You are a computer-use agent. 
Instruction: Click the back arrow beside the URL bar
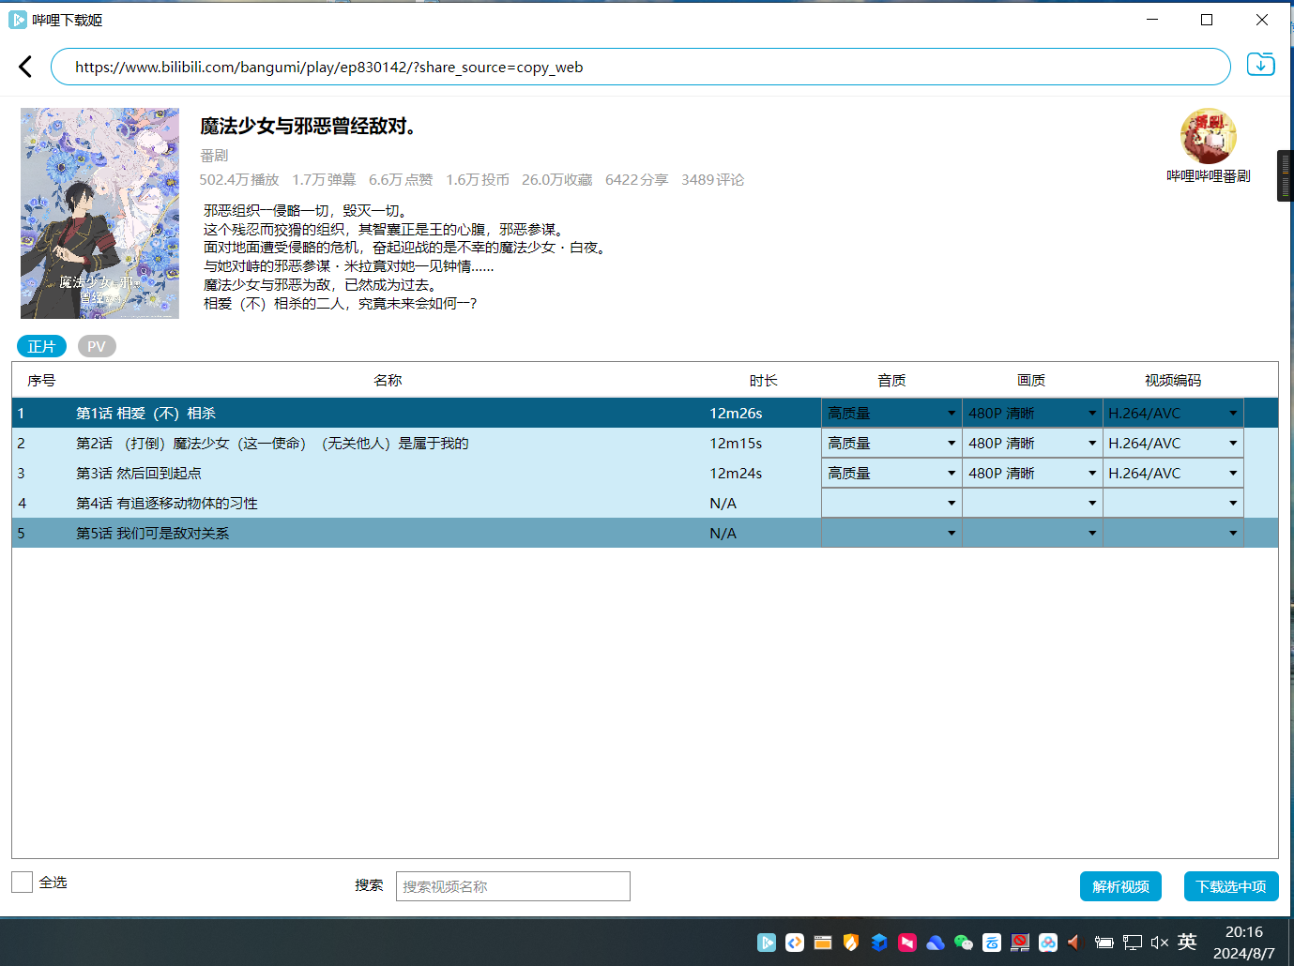25,67
